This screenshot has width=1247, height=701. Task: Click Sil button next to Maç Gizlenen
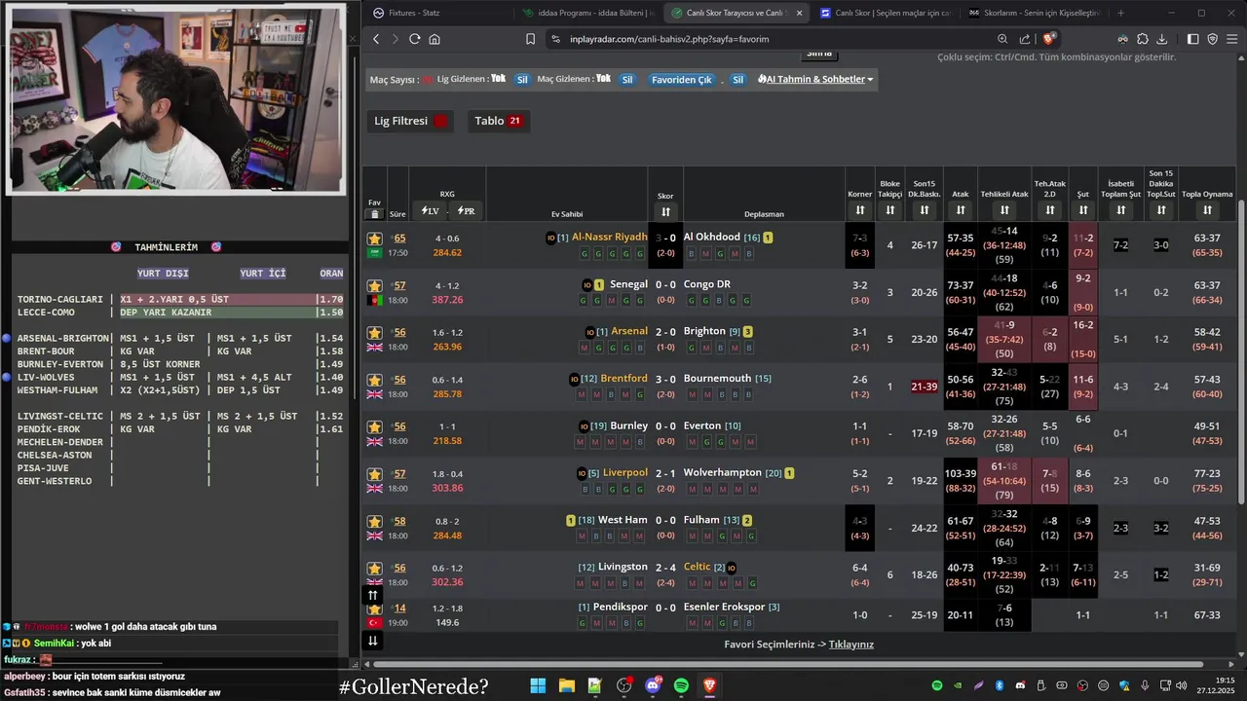click(x=627, y=79)
